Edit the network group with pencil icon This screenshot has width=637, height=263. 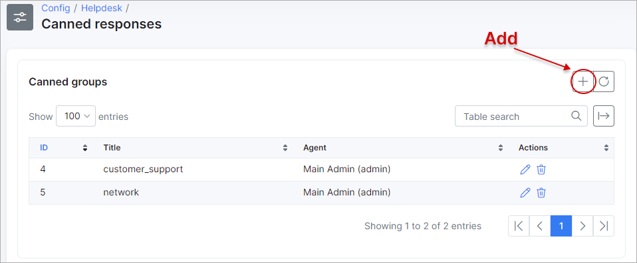click(525, 193)
